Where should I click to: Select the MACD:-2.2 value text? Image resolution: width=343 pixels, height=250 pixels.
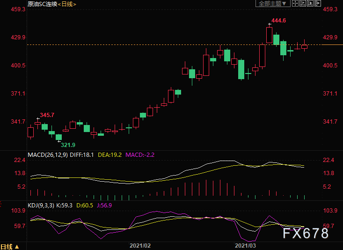pos(140,155)
